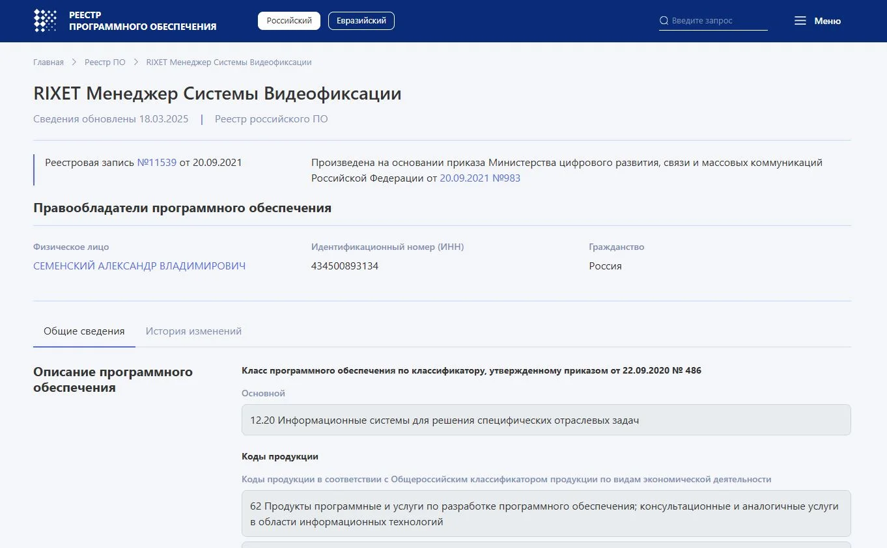The height and width of the screenshot is (548, 887).
Task: Select the Общие сведения tab
Action: [84, 331]
